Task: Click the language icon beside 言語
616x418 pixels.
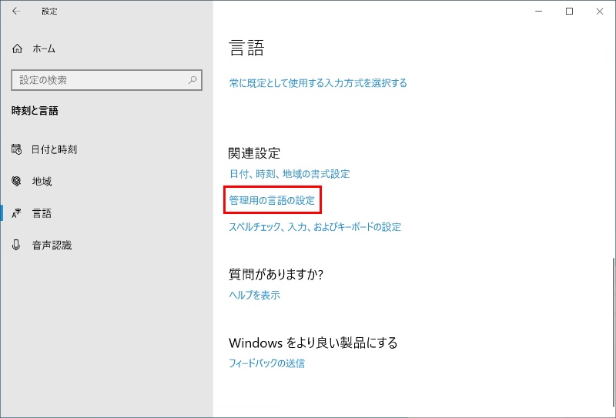Action: [17, 213]
